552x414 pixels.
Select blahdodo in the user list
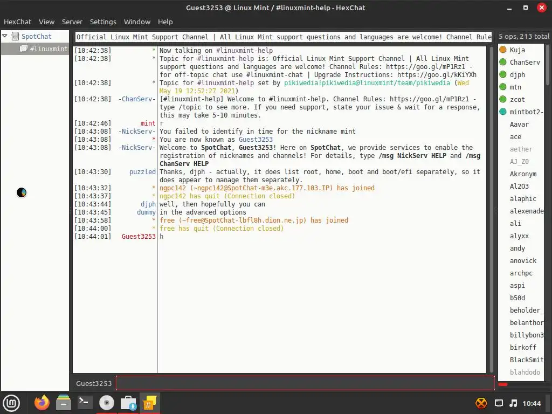tap(525, 372)
